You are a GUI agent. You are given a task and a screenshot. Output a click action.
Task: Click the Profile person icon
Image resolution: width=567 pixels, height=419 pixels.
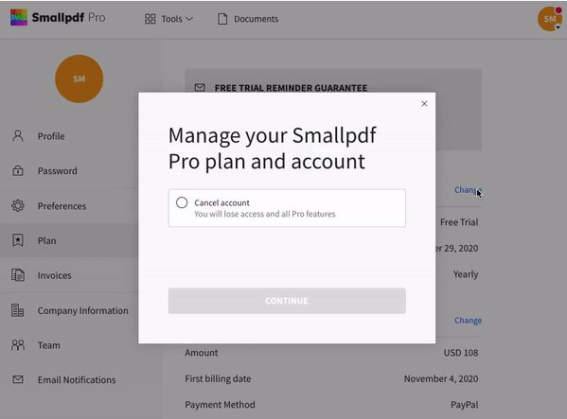coord(18,136)
